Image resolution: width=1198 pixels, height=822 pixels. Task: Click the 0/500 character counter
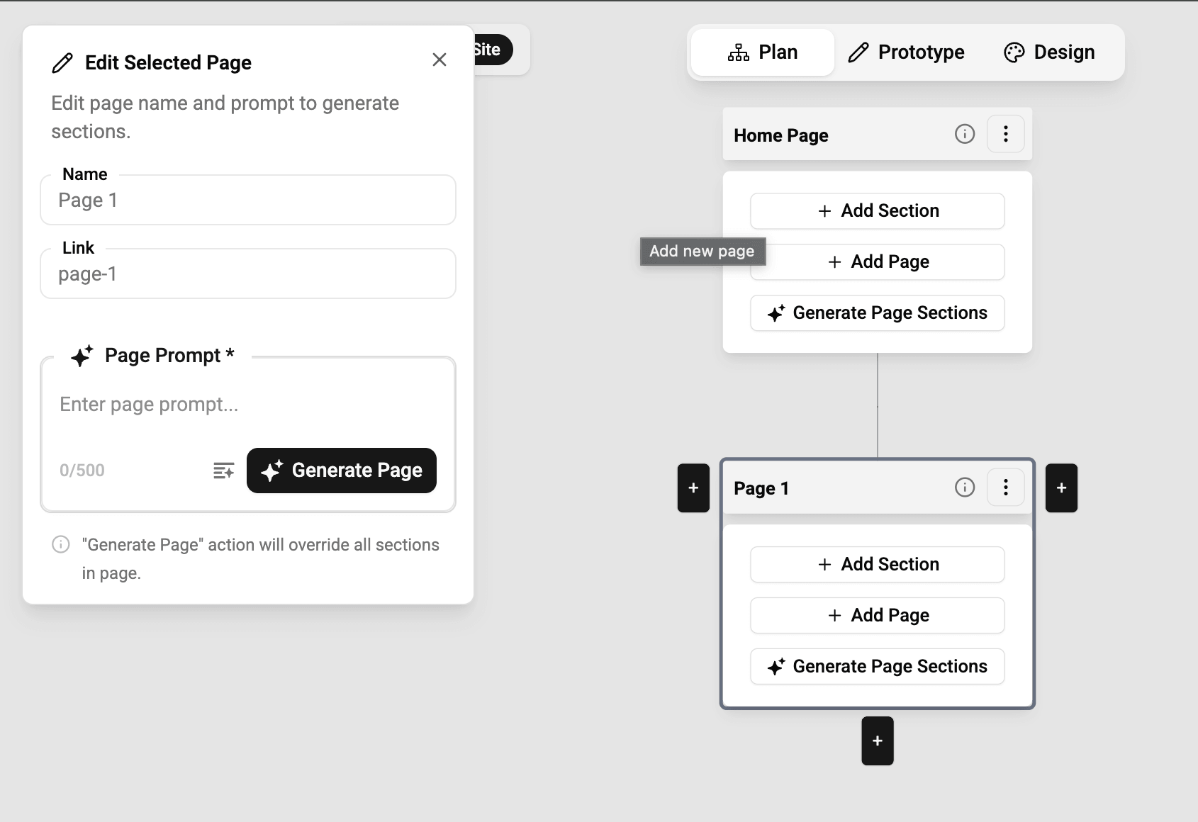point(82,471)
